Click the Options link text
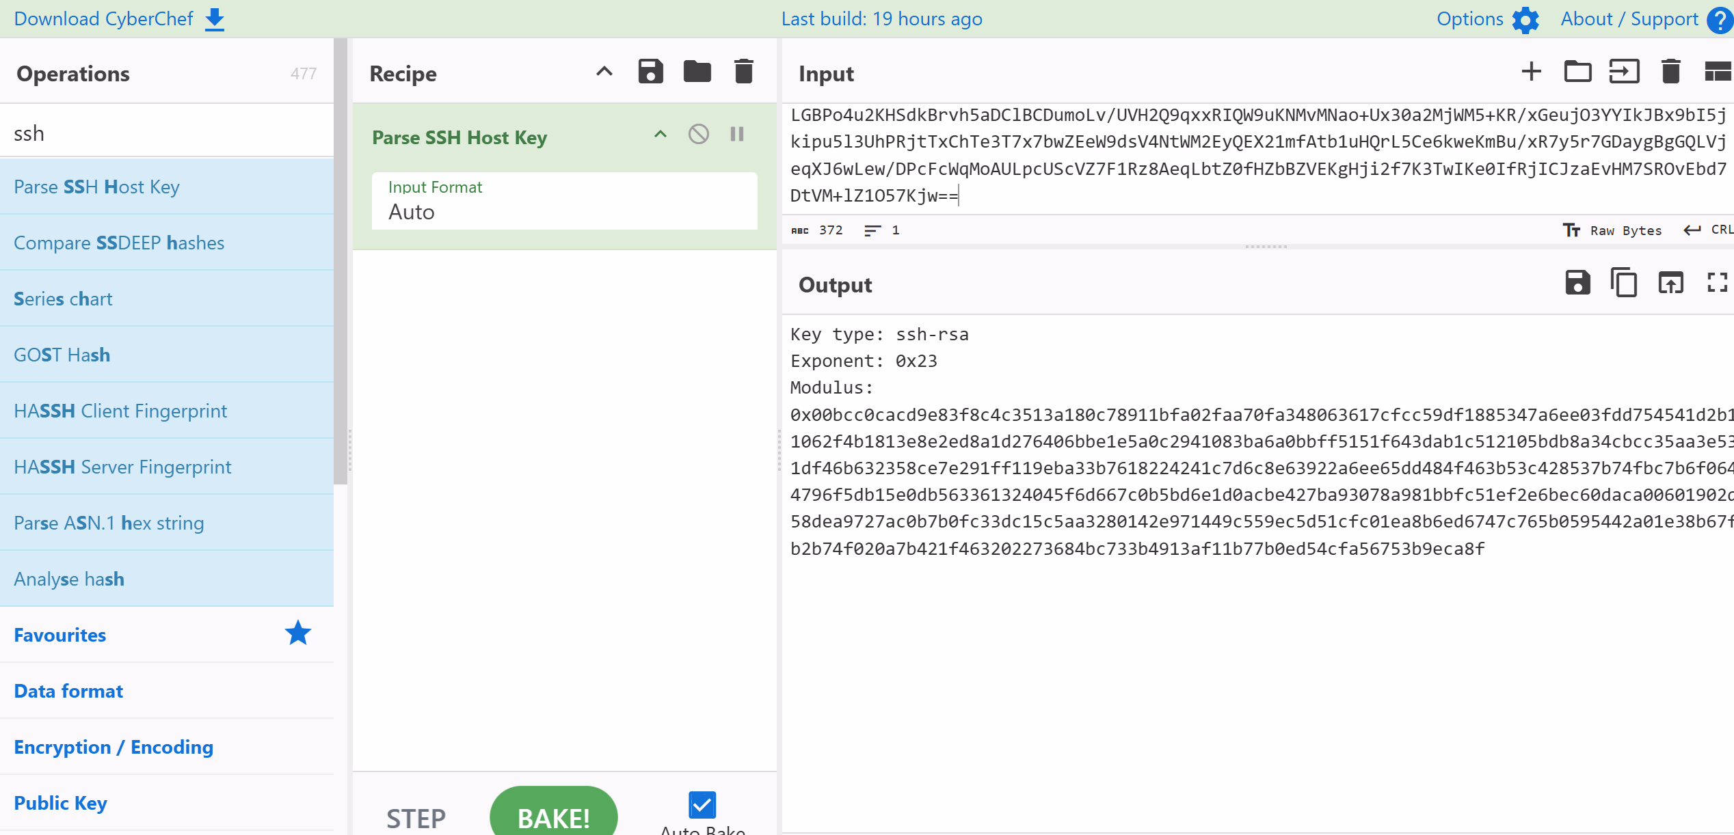 click(1469, 19)
